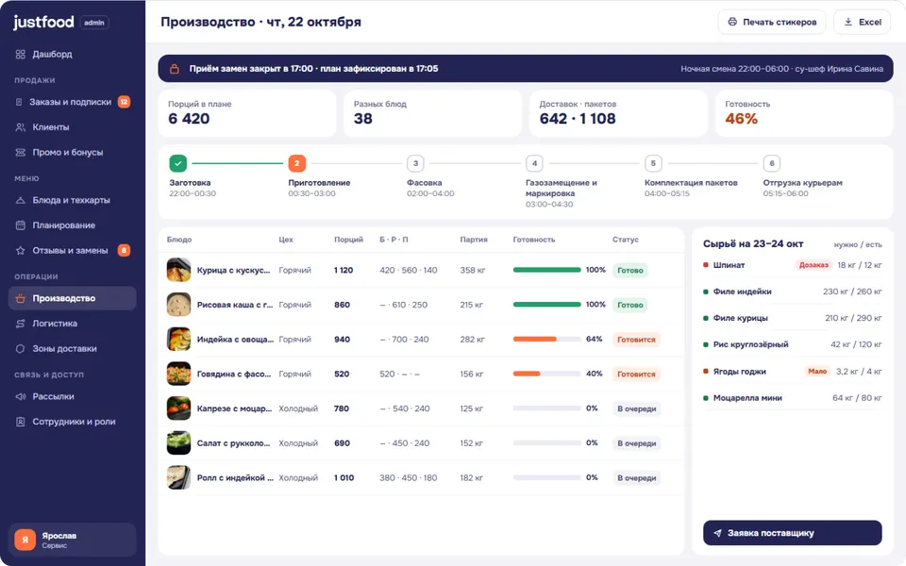Click thumbnail of Рисовая каша dish

[x=178, y=305]
